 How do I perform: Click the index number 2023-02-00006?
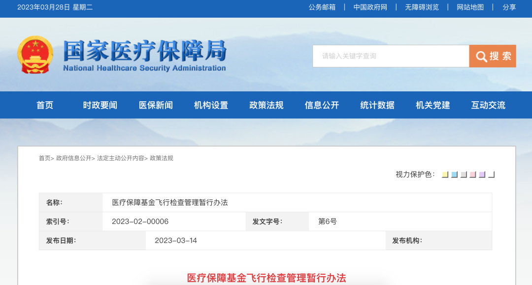(x=140, y=221)
